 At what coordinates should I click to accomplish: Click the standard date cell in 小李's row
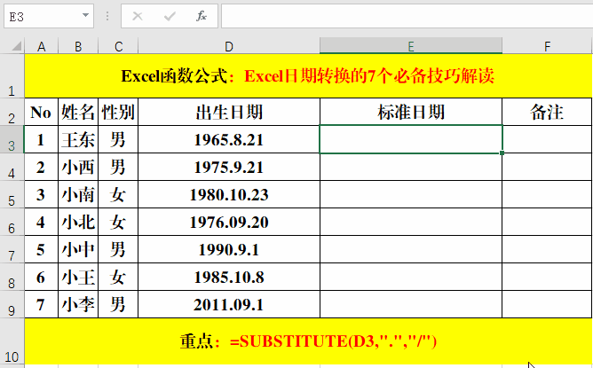pos(411,305)
